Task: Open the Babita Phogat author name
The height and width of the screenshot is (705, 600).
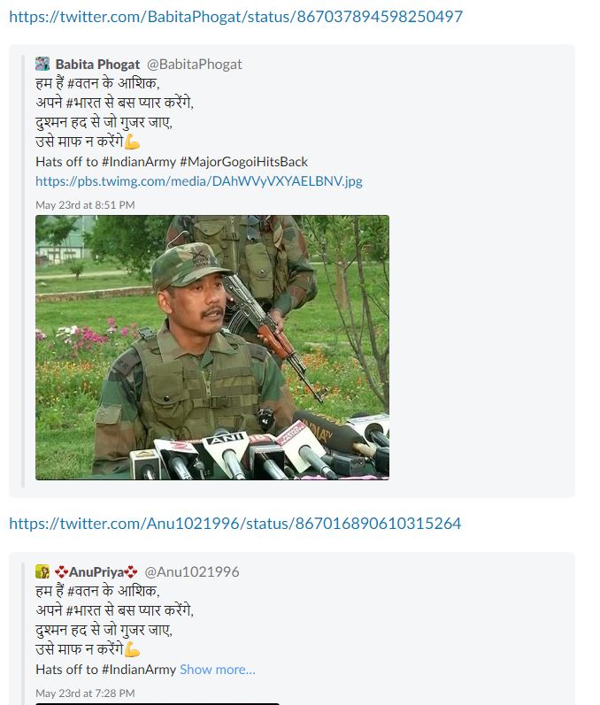Action: tap(97, 65)
